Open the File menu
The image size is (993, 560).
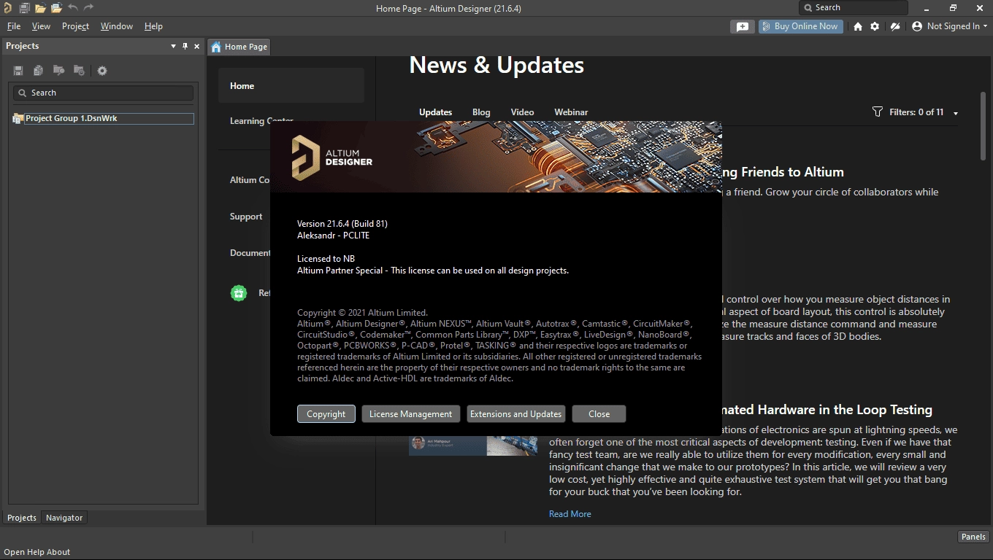tap(13, 26)
